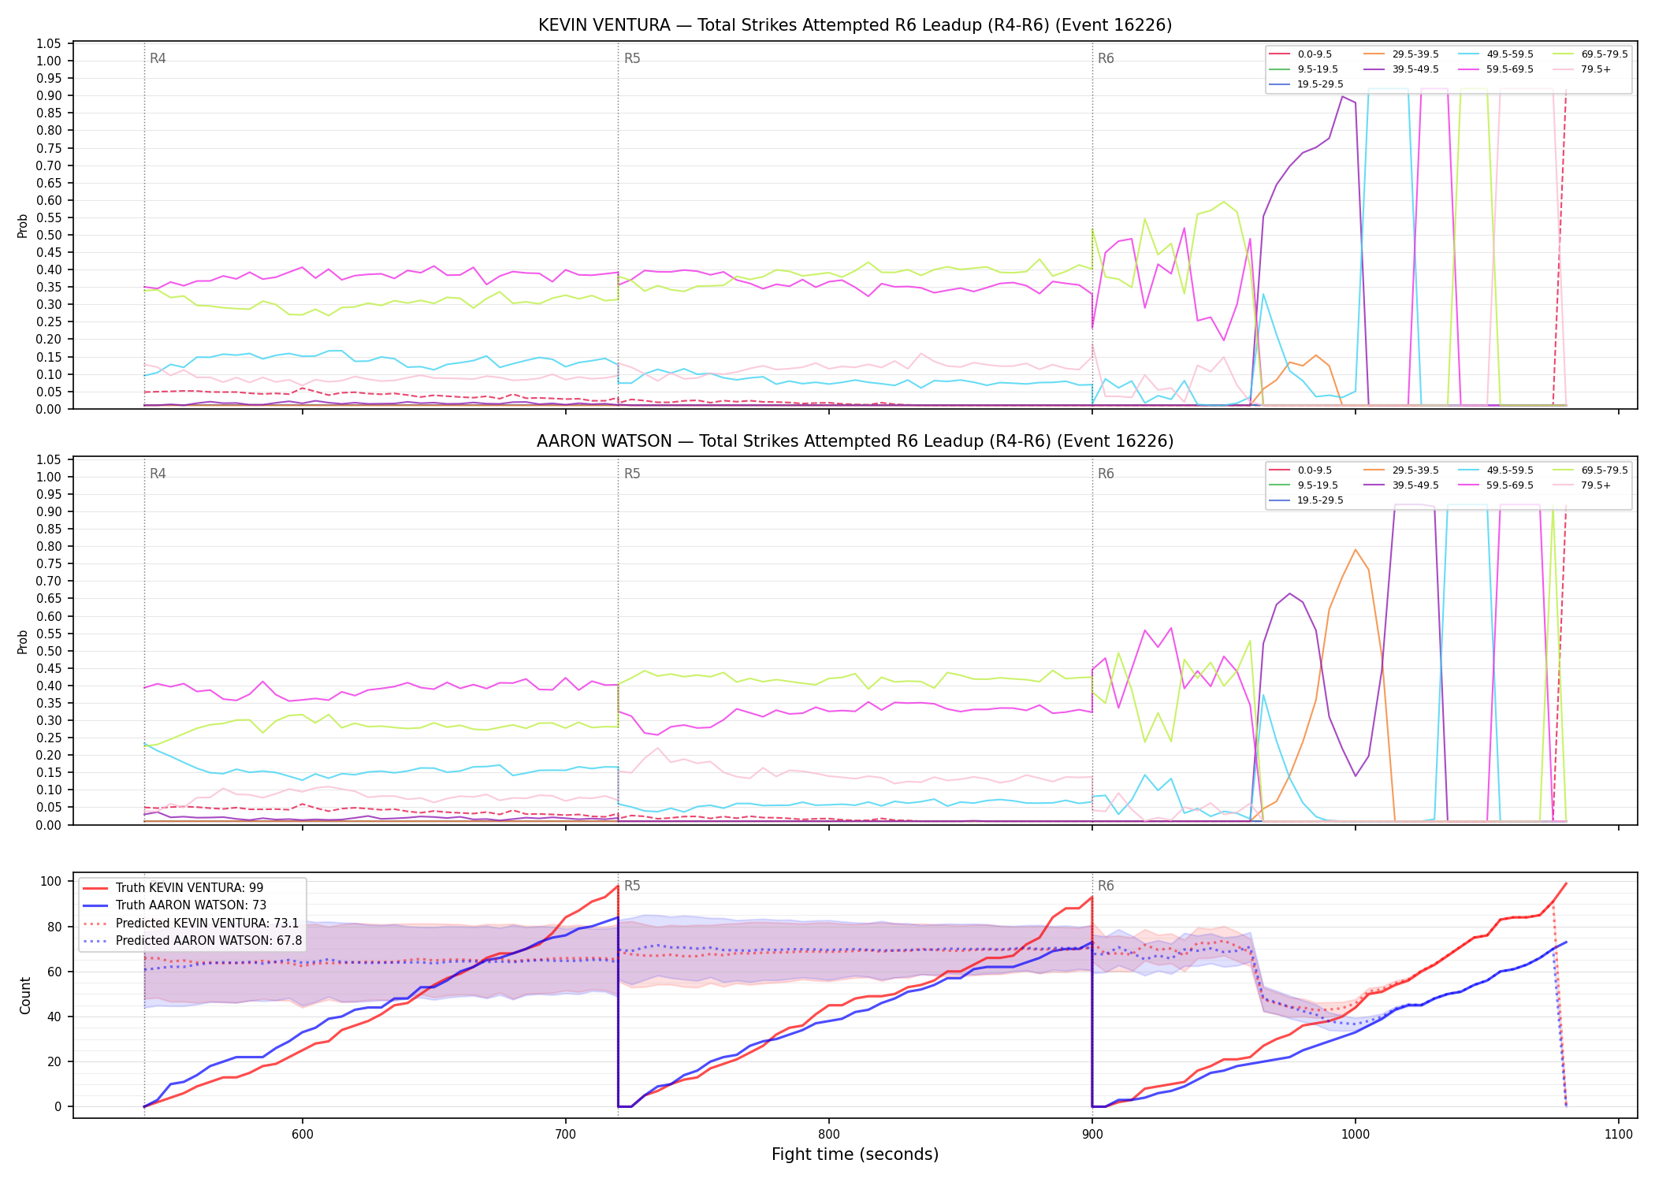The image size is (1655, 1182).
Task: Click 'Prob' axis label of Kevin Ventura chart
Action: (x=23, y=225)
